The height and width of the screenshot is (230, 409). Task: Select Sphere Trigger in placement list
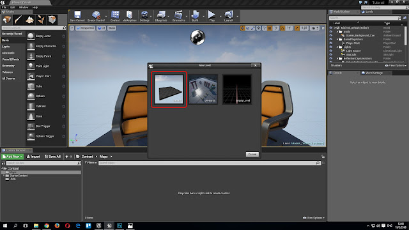point(46,136)
